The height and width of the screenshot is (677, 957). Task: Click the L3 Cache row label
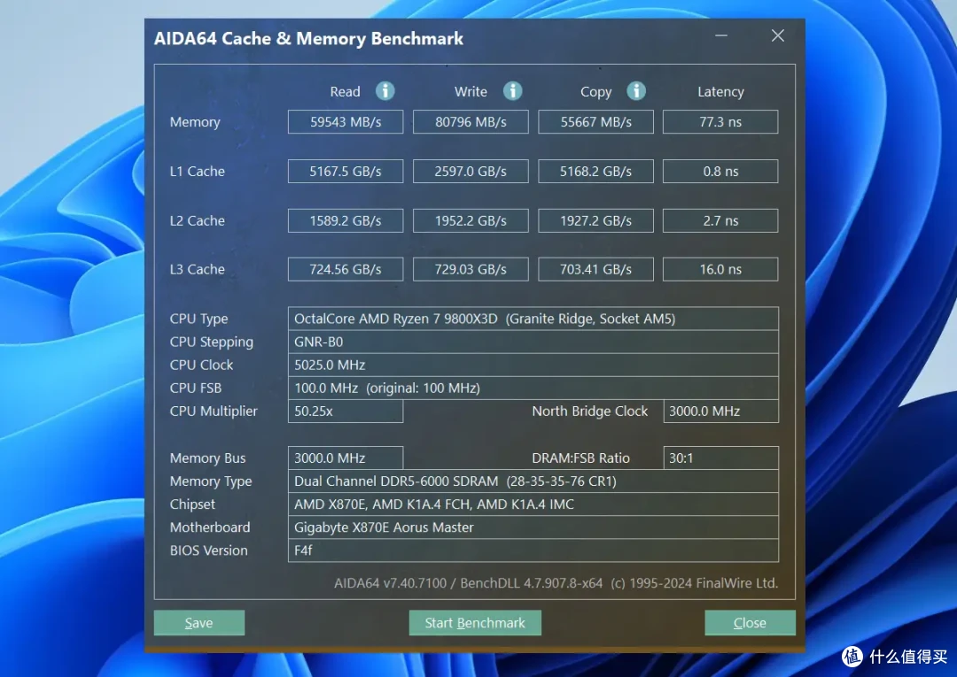(x=197, y=270)
